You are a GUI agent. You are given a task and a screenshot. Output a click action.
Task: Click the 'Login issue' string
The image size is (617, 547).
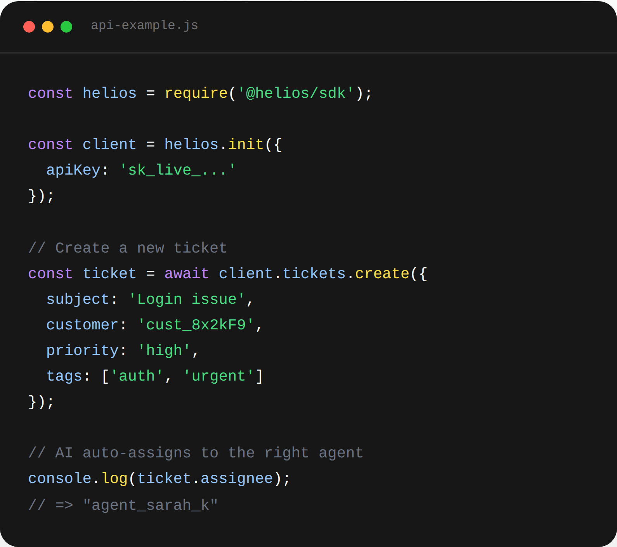pos(187,299)
